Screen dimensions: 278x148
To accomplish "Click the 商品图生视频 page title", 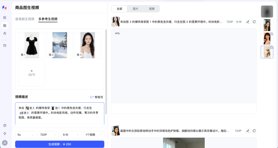I will 27,8.
